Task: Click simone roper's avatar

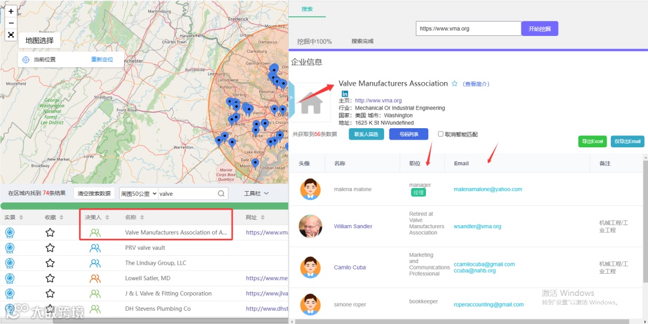Action: pyautogui.click(x=310, y=305)
